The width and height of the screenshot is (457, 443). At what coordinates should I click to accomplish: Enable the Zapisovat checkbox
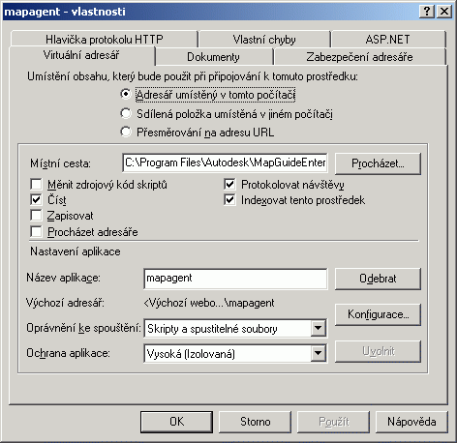(36, 216)
